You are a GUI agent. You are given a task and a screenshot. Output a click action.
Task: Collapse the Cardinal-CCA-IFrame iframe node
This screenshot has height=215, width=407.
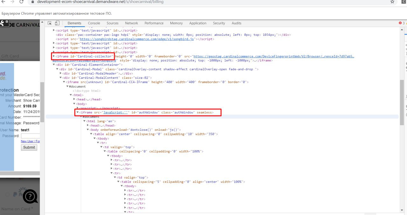click(x=64, y=82)
